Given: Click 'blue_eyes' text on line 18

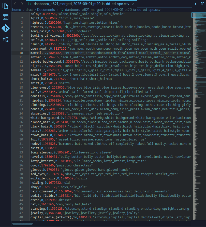Looking at the screenshot, I should point(38,88).
